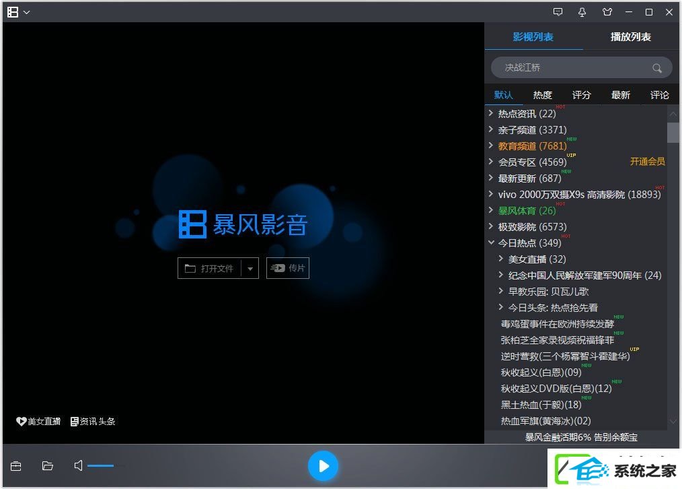Expand the 会员专区 (4569) category

tap(491, 162)
